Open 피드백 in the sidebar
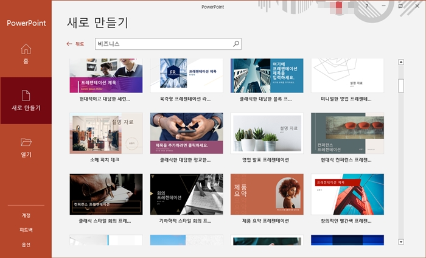 [x=26, y=230]
